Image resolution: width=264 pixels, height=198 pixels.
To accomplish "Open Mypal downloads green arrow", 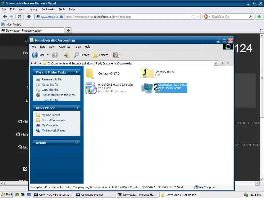I will [x=259, y=16].
